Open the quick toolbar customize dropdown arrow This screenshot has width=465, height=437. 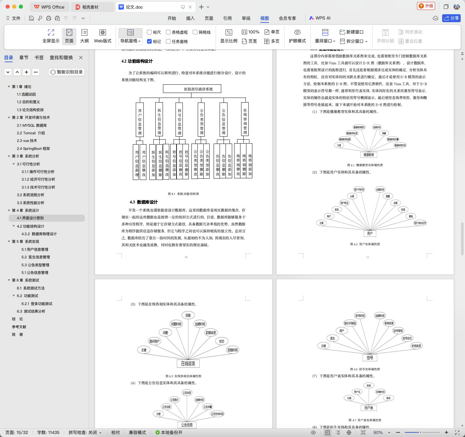pos(83,18)
